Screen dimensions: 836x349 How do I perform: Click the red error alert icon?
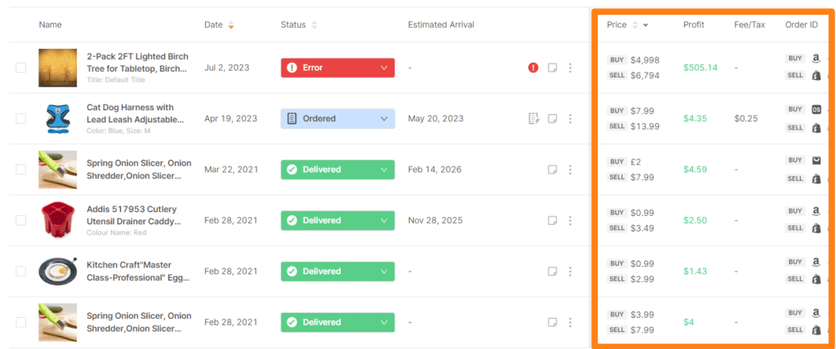533,68
